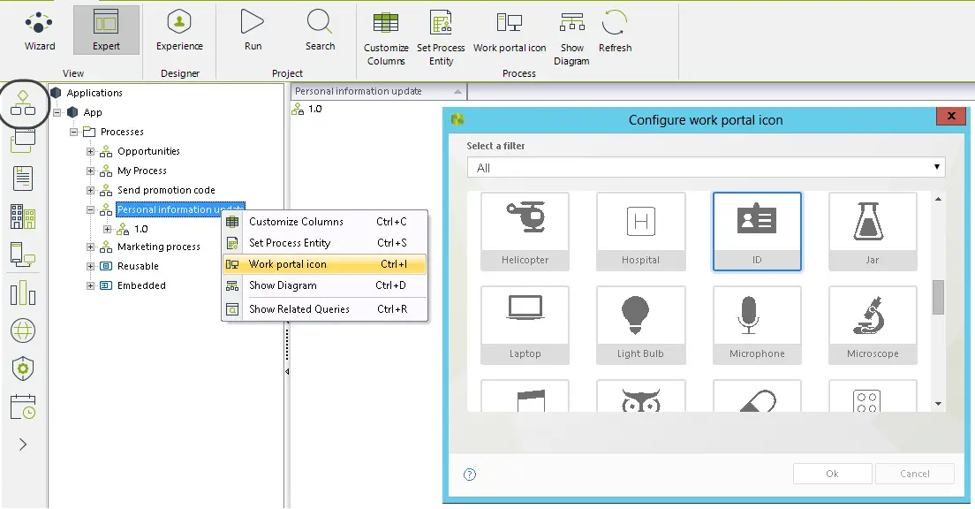Viewport: 975px width, 509px height.
Task: Expand the Marketing process node
Action: [90, 247]
